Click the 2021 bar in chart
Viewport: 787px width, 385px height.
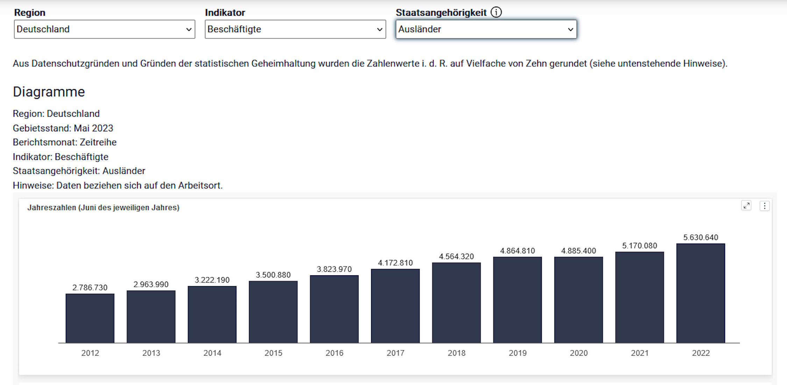coord(639,297)
